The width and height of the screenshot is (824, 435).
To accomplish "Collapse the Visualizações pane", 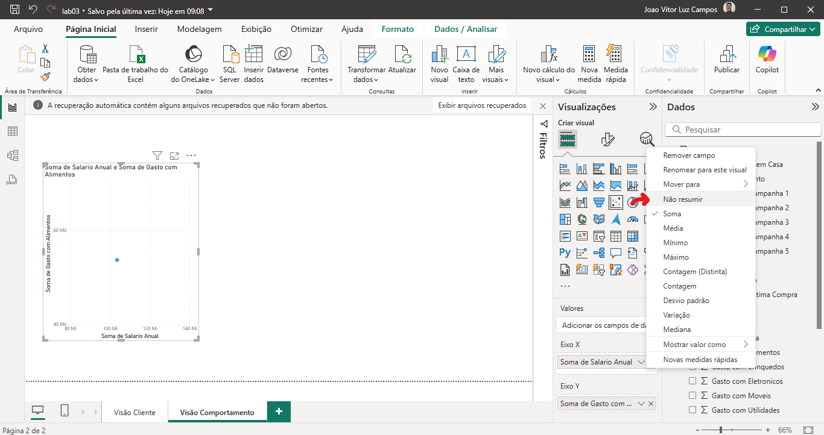I will 653,107.
